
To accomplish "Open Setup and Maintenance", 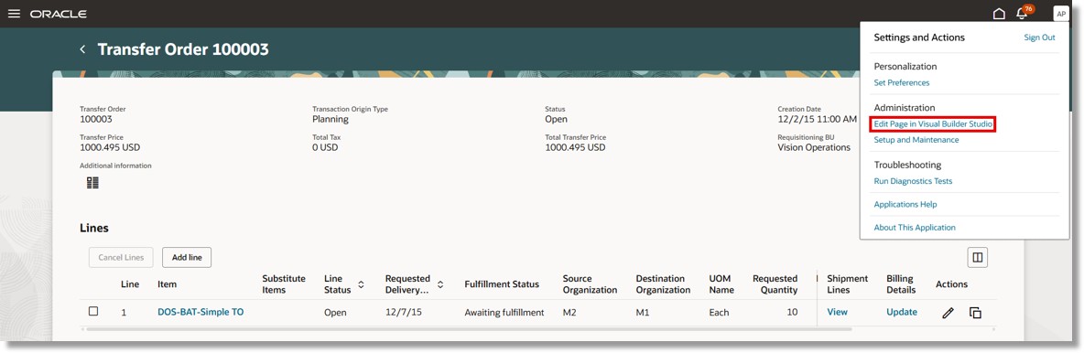I will click(x=916, y=140).
